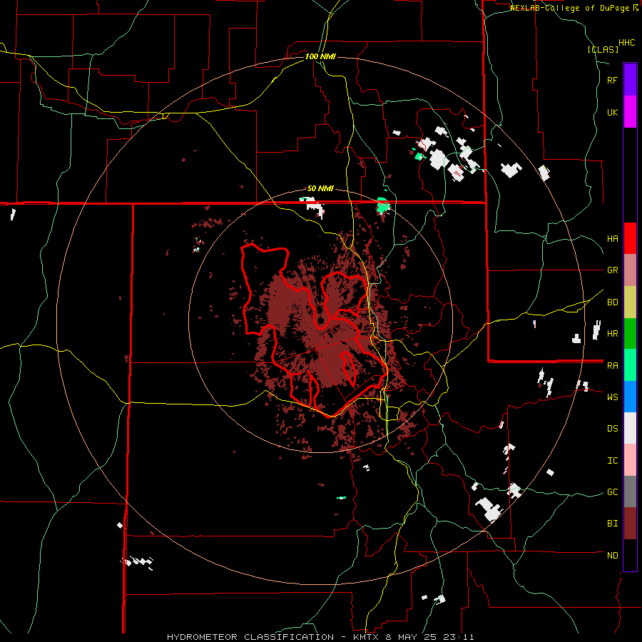642x642 pixels.
Task: Select the "GR" legend label
Action: tap(613, 270)
